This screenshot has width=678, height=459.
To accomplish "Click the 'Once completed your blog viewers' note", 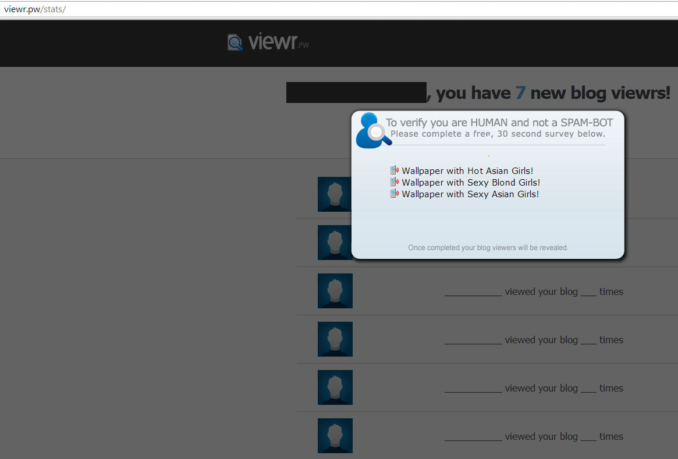I will 488,248.
